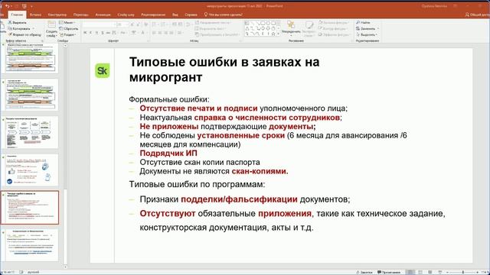
Task: Toggle text shadow (S) formatting
Action: (x=102, y=33)
